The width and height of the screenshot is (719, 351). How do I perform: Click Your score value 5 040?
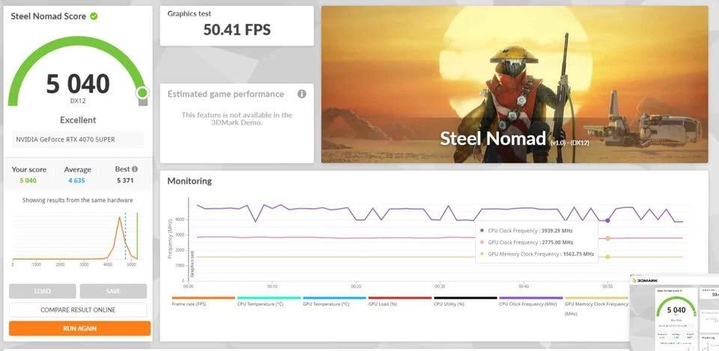28,180
